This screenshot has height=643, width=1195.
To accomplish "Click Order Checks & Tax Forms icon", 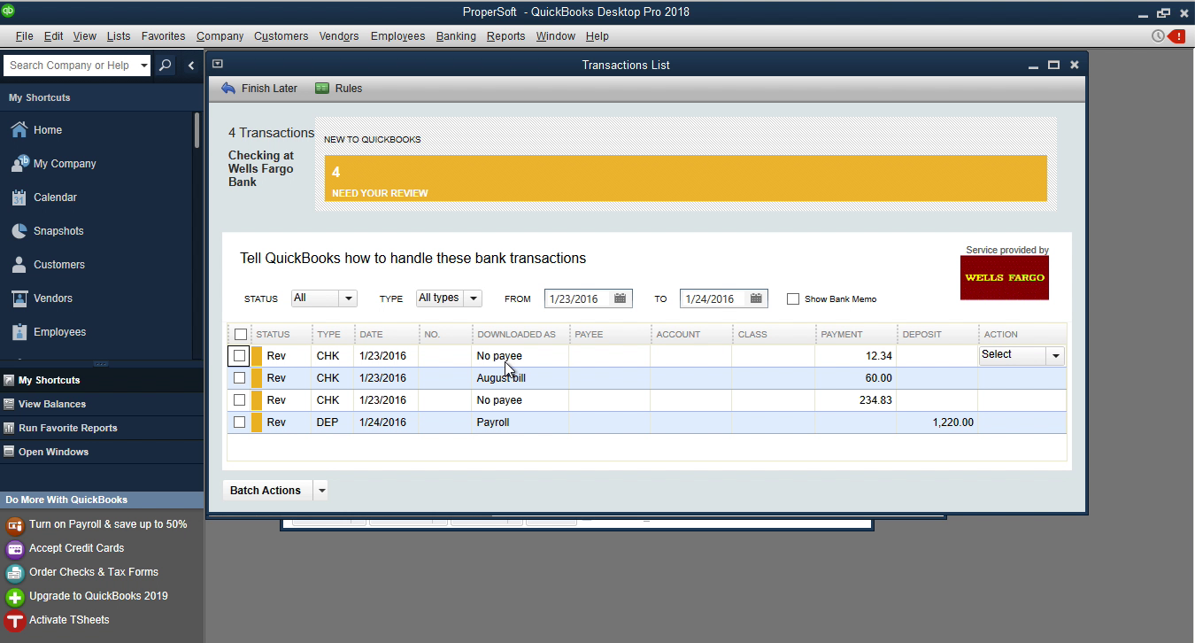I will [14, 572].
